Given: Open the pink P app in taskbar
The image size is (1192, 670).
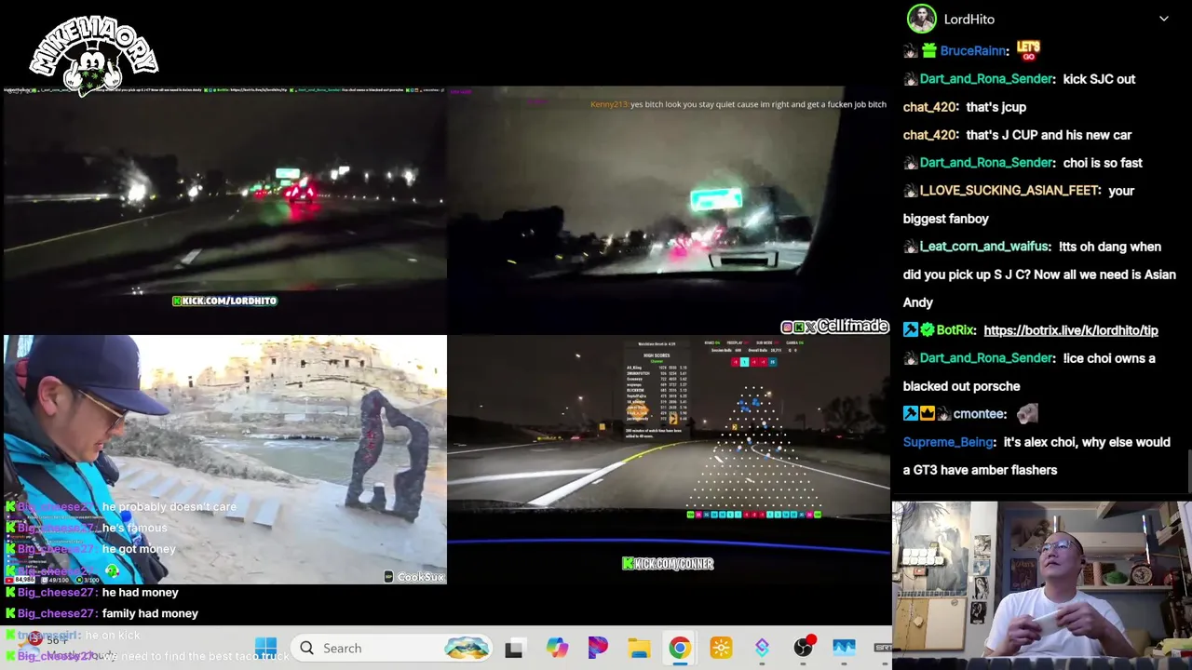Looking at the screenshot, I should pyautogui.click(x=598, y=648).
